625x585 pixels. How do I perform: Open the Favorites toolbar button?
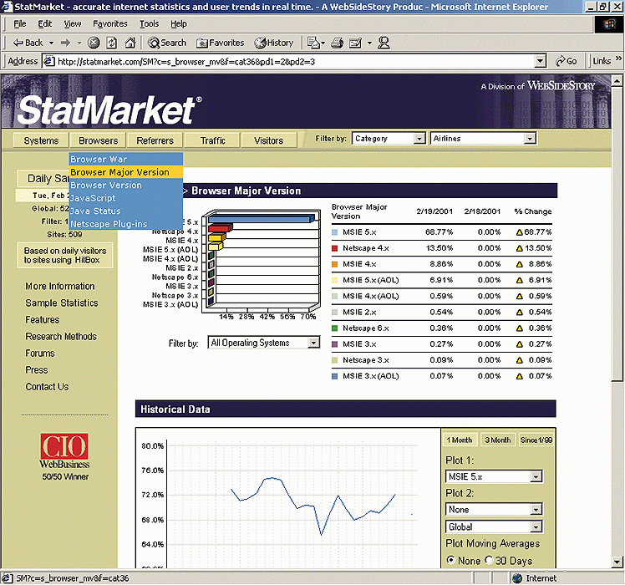coord(220,43)
